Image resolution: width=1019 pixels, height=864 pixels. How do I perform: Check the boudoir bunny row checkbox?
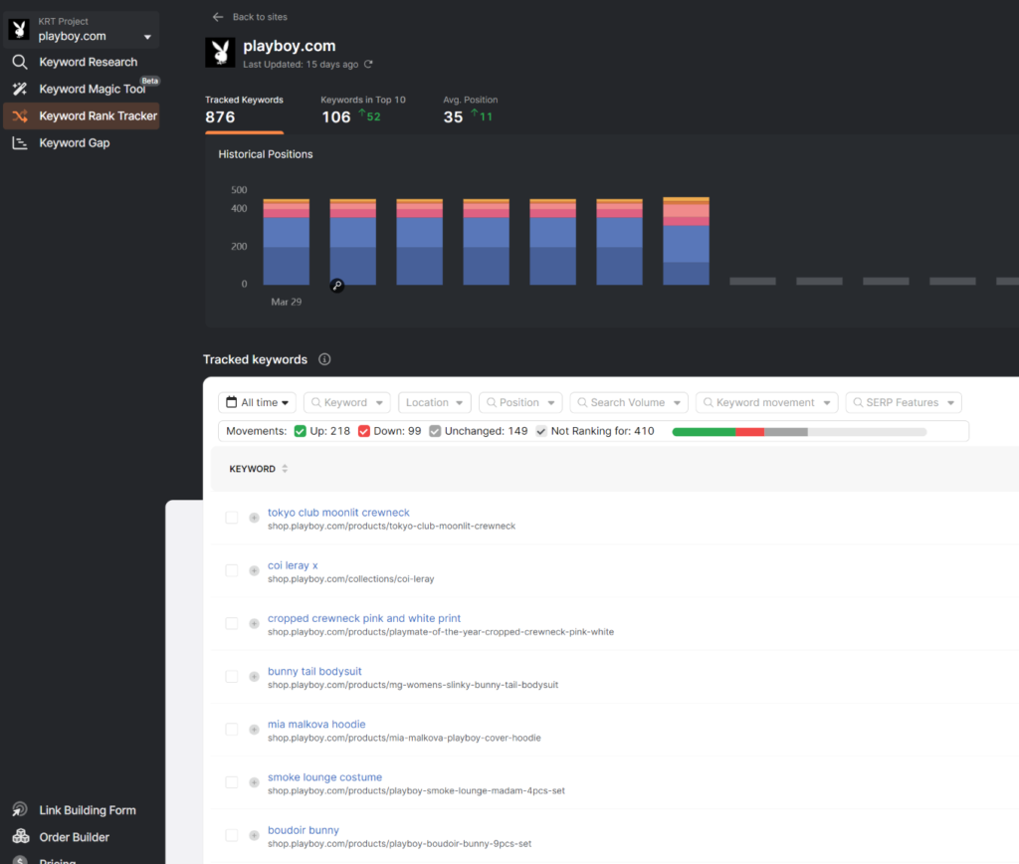click(x=231, y=835)
